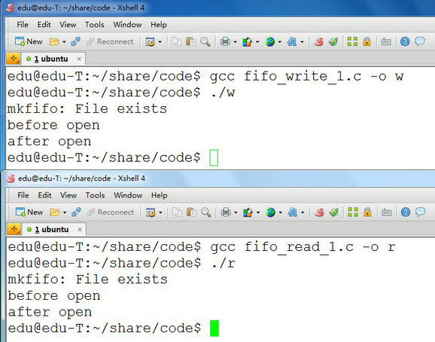Open the Tools menu in bottom window
This screenshot has width=435, height=342.
[x=95, y=195]
